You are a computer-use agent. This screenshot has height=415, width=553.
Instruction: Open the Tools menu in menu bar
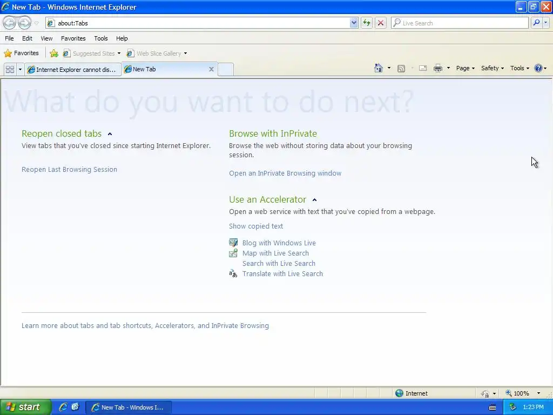click(101, 38)
